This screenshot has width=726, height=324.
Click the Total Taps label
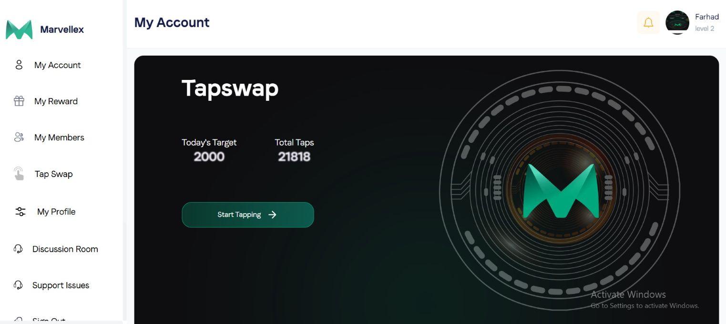pyautogui.click(x=294, y=142)
